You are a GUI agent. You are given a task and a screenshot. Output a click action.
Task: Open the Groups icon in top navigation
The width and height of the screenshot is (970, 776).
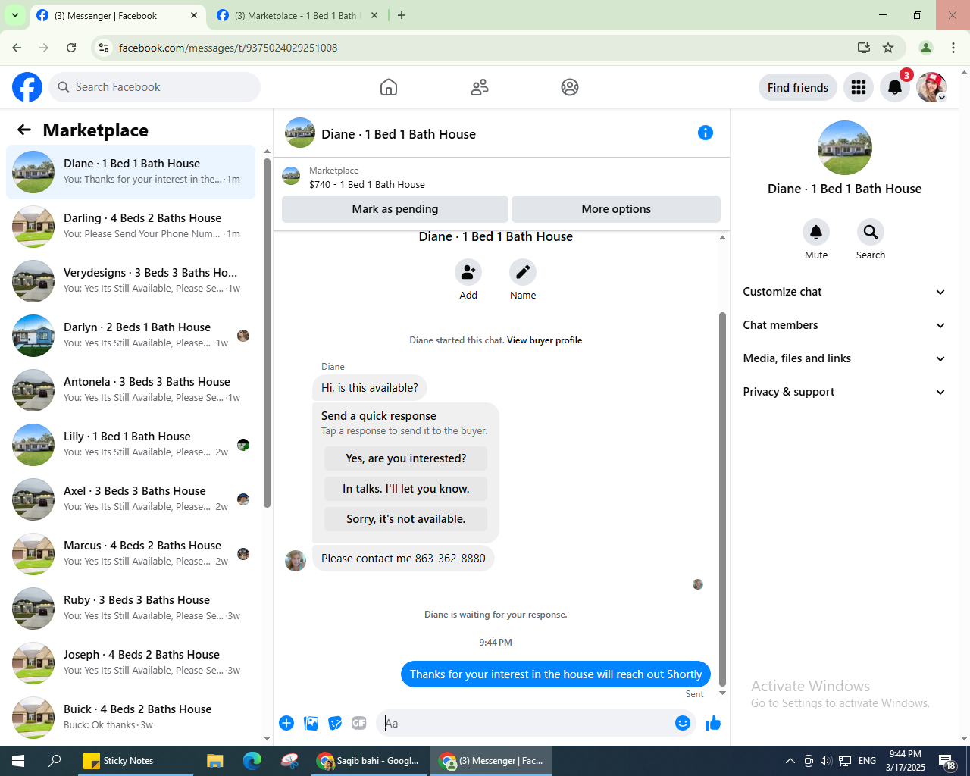(570, 87)
